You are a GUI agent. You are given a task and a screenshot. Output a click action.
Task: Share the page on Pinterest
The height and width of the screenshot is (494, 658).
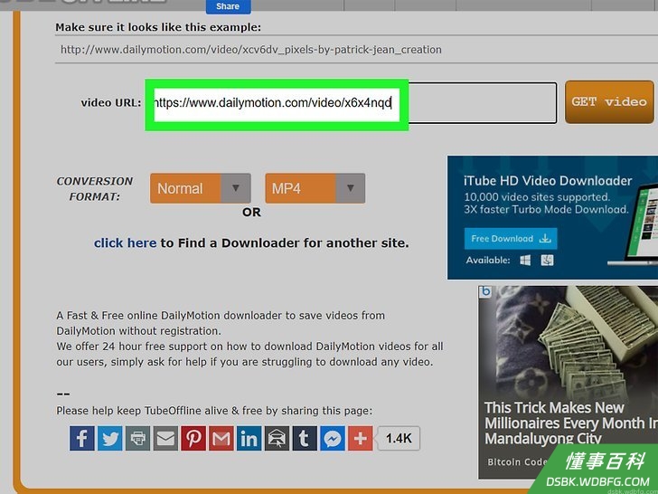pos(193,438)
